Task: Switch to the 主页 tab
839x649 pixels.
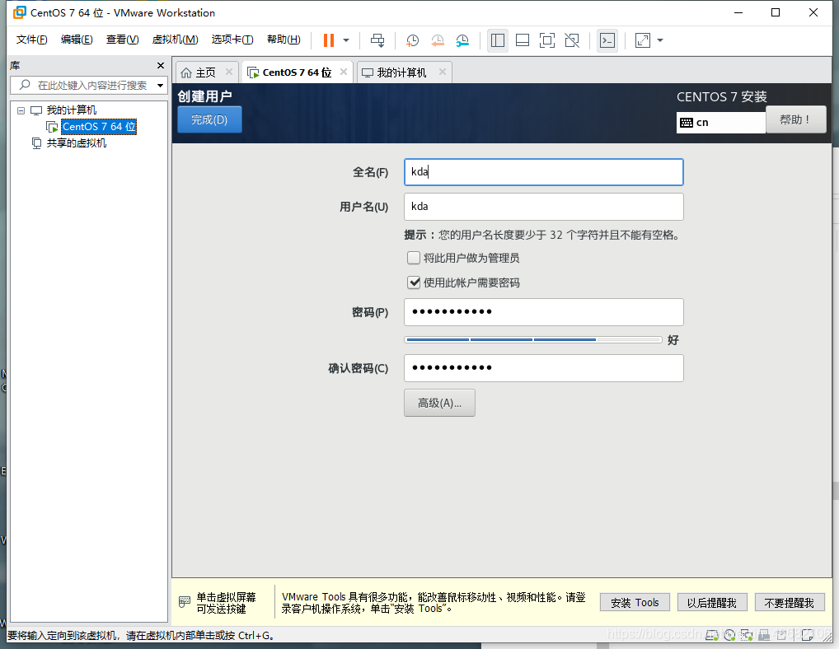Action: (205, 72)
